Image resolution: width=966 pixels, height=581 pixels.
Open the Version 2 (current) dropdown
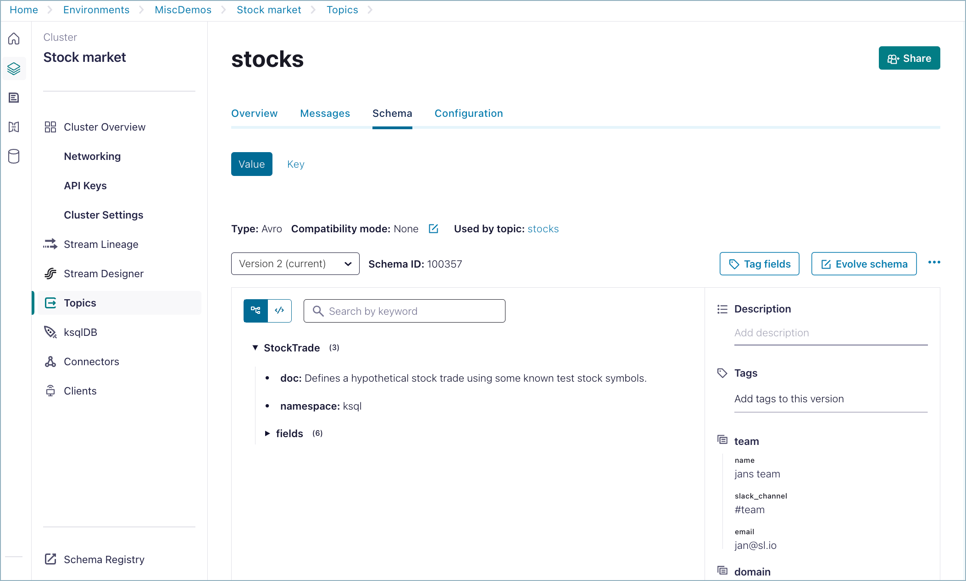point(295,263)
